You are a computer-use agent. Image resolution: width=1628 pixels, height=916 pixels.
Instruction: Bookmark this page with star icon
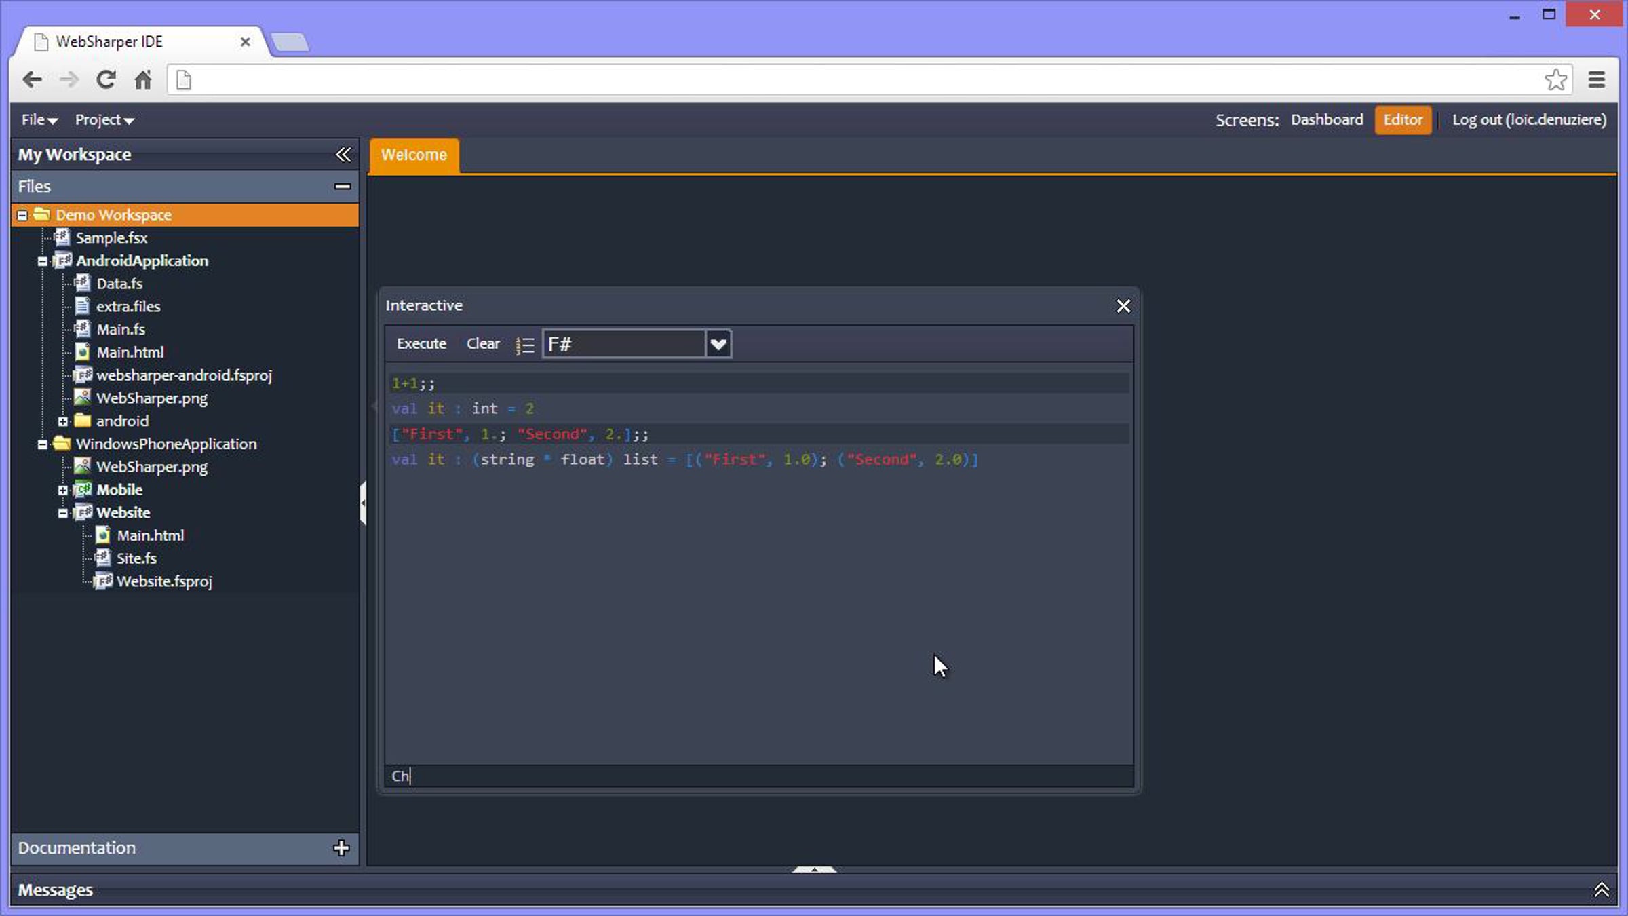[1555, 79]
